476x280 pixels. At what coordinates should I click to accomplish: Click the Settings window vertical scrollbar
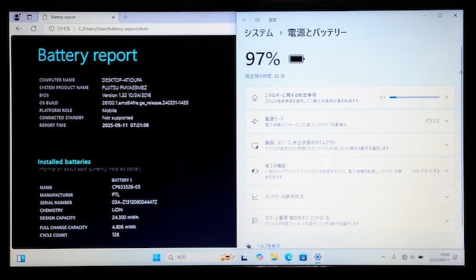tap(462, 137)
